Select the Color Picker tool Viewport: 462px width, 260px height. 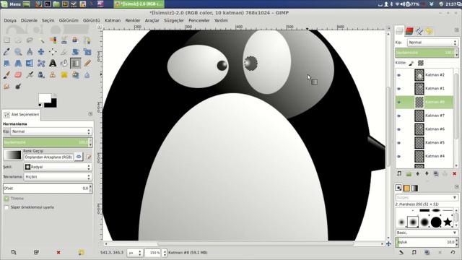click(x=6, y=52)
